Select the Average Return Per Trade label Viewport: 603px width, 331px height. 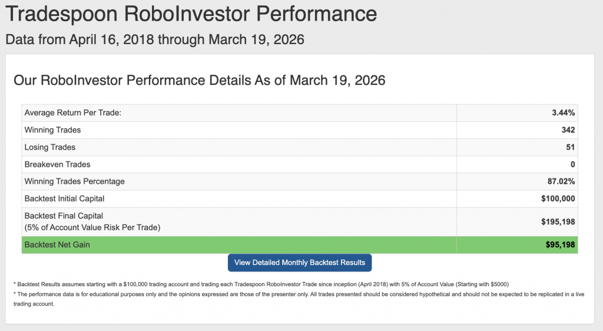coord(72,113)
